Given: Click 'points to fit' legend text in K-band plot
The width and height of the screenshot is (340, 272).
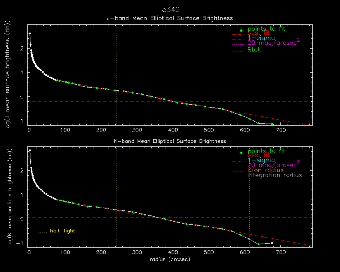Looking at the screenshot, I should click(266, 151).
